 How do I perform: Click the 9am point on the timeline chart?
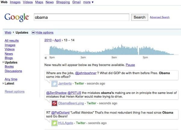tap(114, 57)
